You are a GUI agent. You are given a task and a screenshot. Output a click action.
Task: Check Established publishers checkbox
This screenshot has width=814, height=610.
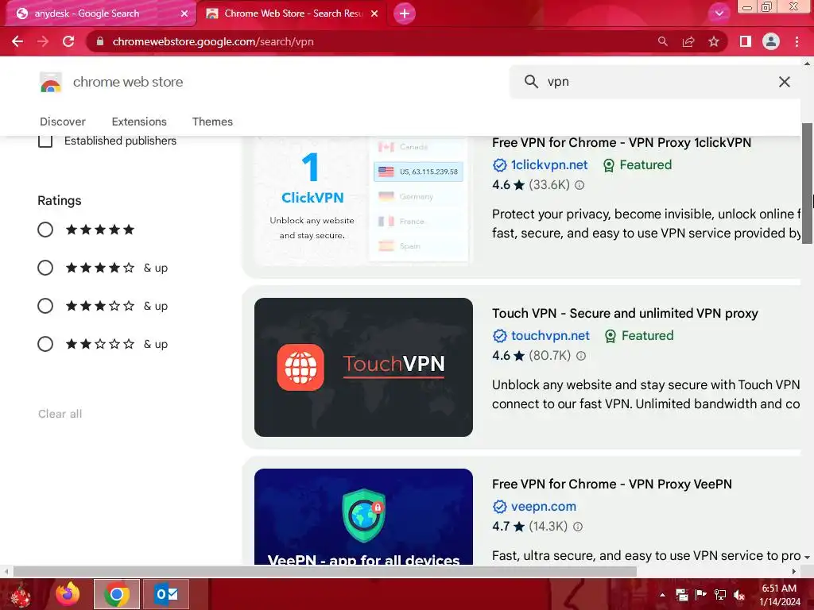(45, 141)
